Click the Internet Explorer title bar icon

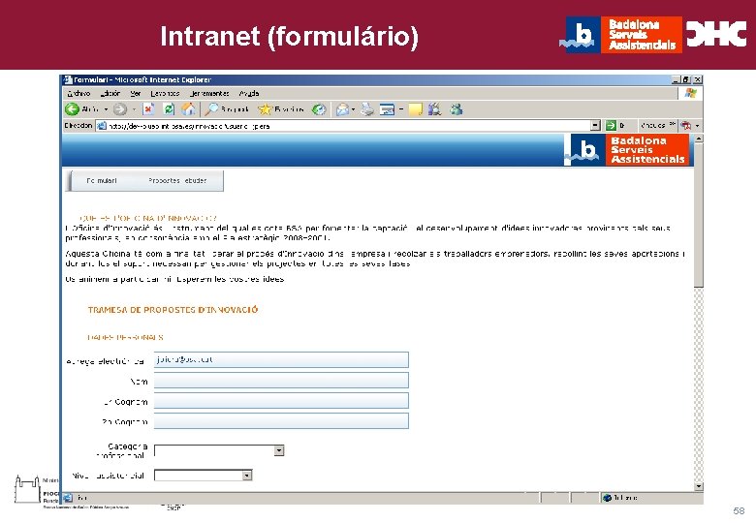pyautogui.click(x=69, y=80)
